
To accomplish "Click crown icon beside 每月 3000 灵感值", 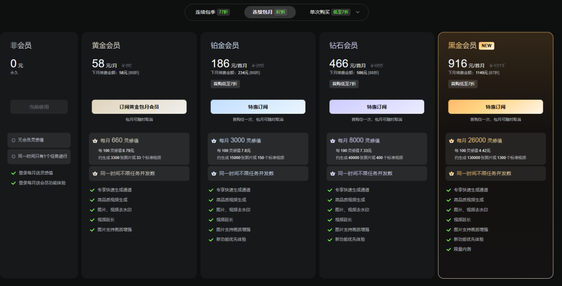I will 214,140.
